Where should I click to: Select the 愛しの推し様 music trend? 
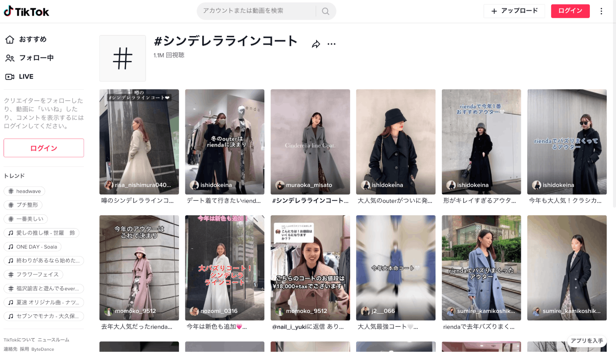(42, 233)
